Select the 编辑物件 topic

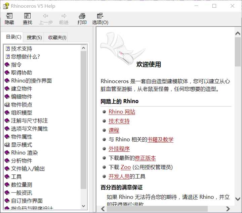[22, 96]
